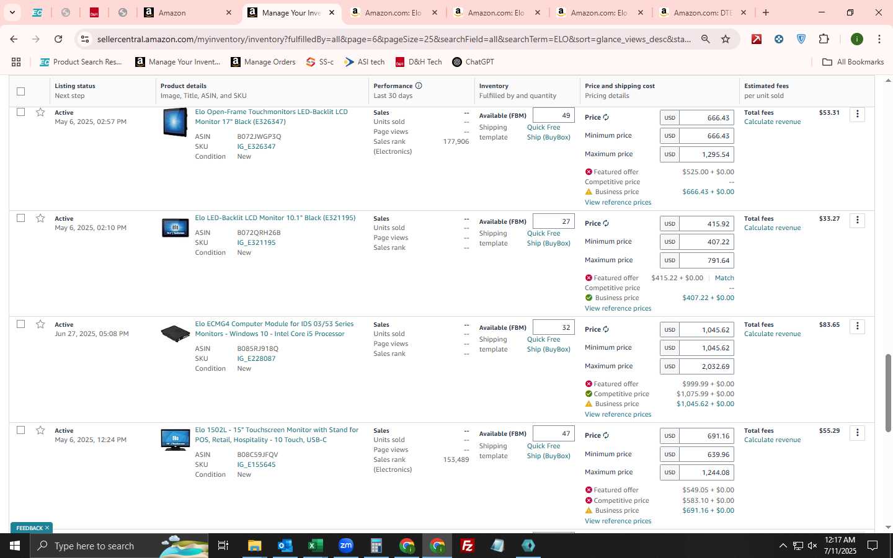Image resolution: width=893 pixels, height=558 pixels.
Task: Open actions menu for E321195 listing
Action: tap(858, 220)
